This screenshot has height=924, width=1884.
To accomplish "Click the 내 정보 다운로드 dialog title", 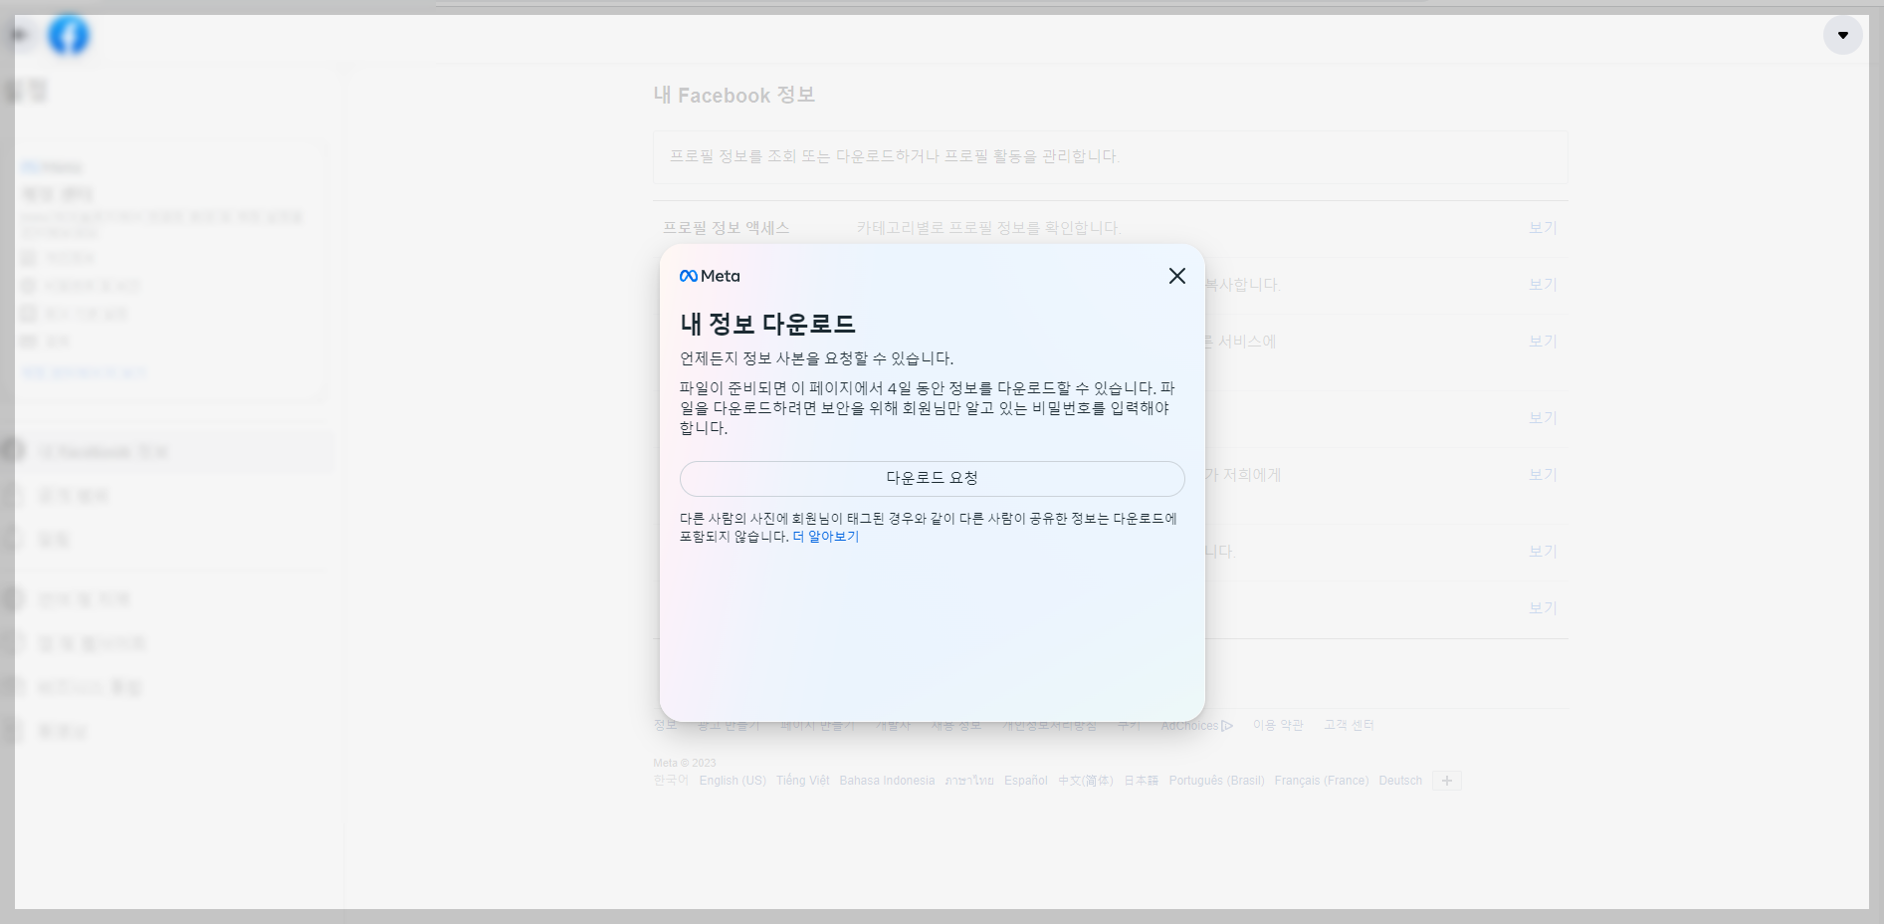I will pyautogui.click(x=767, y=324).
